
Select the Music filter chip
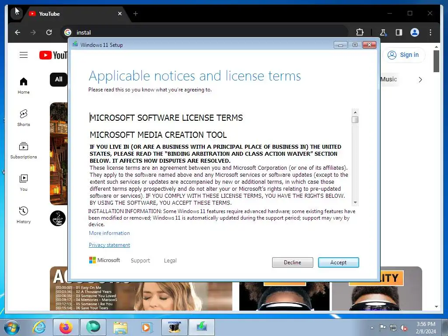click(389, 80)
